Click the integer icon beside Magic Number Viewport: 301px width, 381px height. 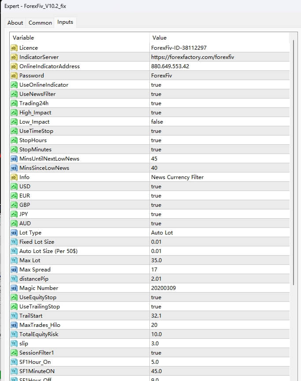coord(15,288)
